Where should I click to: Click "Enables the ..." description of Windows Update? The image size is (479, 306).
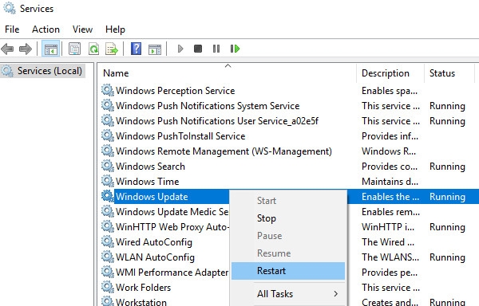pyautogui.click(x=390, y=197)
